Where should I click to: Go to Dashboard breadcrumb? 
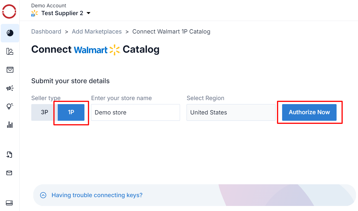(46, 32)
